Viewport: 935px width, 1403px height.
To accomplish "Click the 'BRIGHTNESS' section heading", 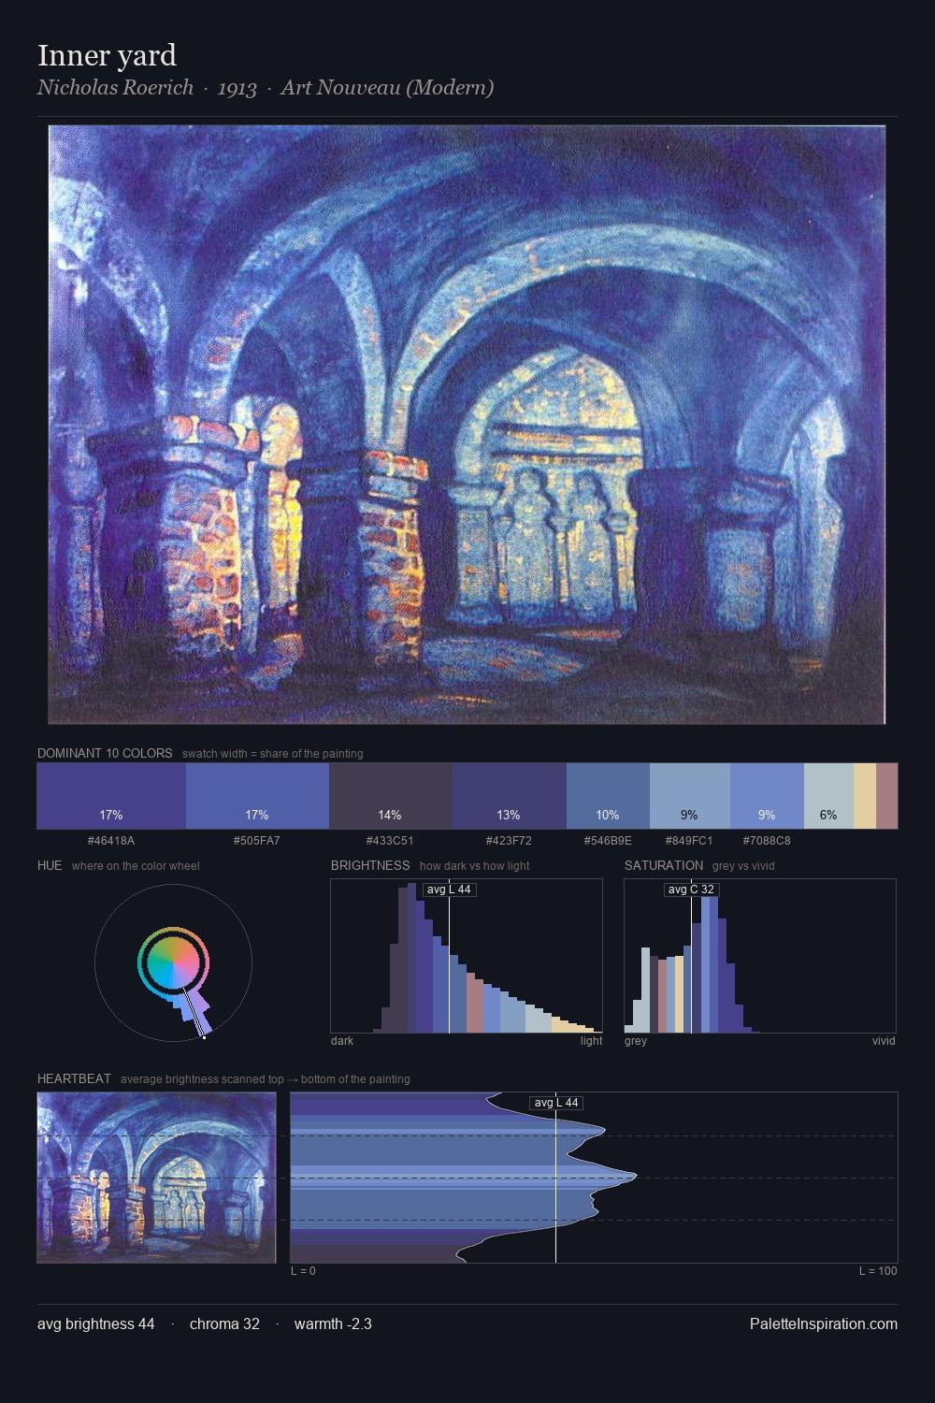I will point(370,865).
